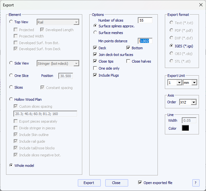Uncheck the Deck checkbox
This screenshot has height=191, width=206.
[x=95, y=48]
